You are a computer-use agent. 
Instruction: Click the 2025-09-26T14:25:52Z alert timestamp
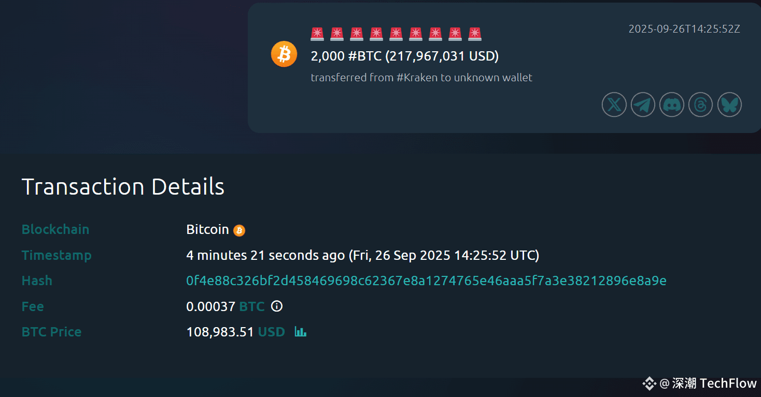coord(684,29)
